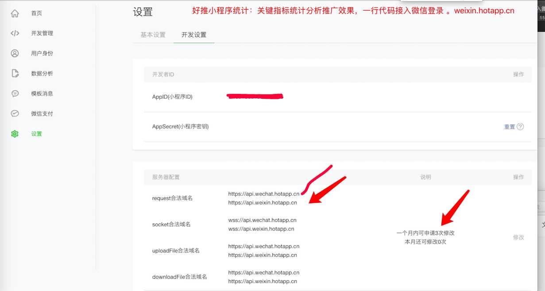Click the template message bubble icon
The height and width of the screenshot is (291, 545).
(15, 93)
